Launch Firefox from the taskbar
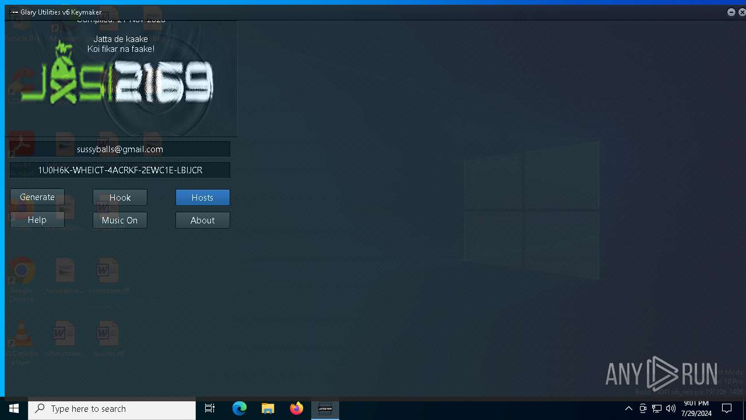 [x=297, y=409]
